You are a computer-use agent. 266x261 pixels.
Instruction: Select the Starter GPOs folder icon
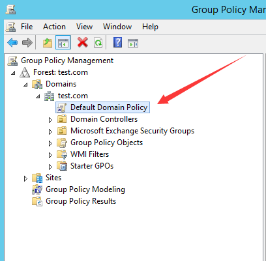click(x=62, y=166)
